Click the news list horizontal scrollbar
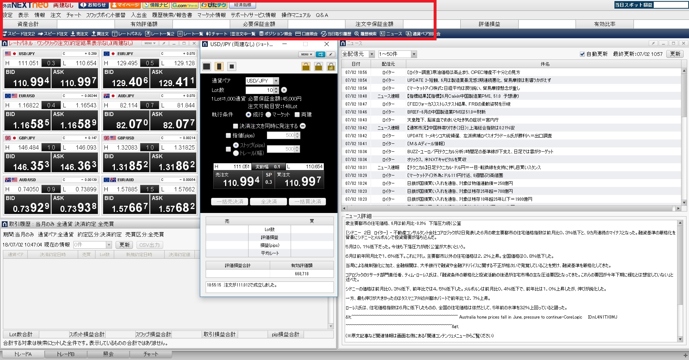 click(x=511, y=208)
